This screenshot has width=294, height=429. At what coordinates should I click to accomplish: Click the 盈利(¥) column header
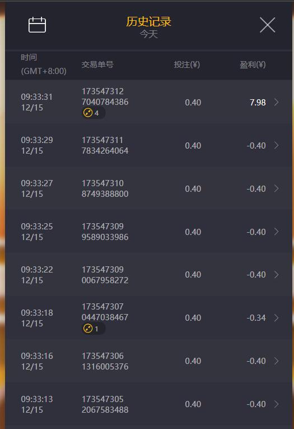[x=253, y=64]
